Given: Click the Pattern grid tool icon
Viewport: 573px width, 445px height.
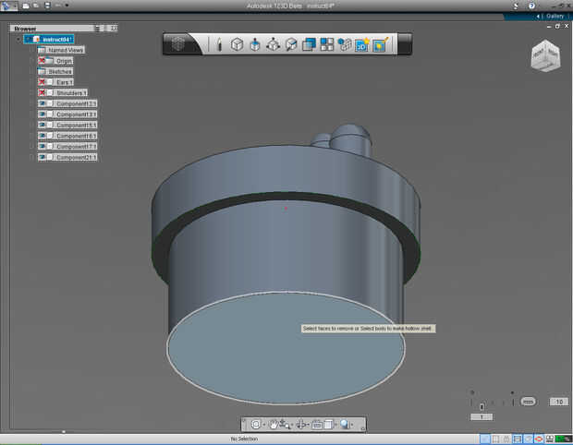Looking at the screenshot, I should click(326, 44).
